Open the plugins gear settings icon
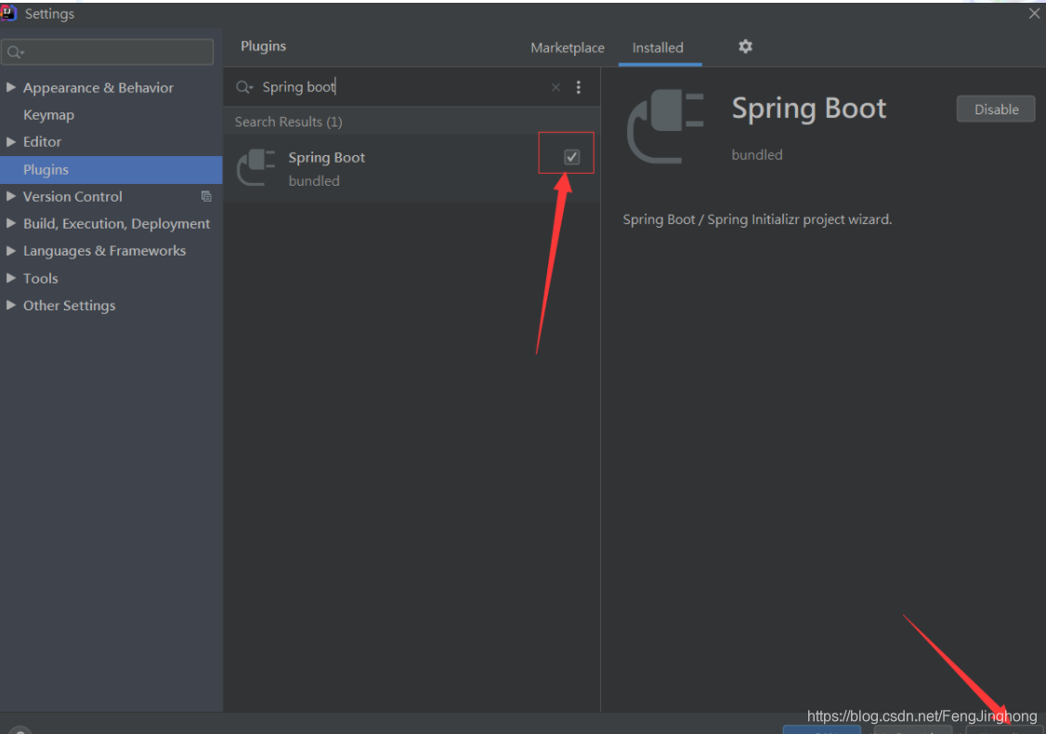Image resolution: width=1046 pixels, height=734 pixels. coord(745,46)
